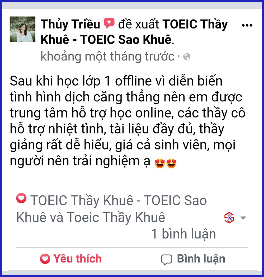This screenshot has height=277, width=264.
Task: Click the Bình luận button
Action: pyautogui.click(x=193, y=259)
